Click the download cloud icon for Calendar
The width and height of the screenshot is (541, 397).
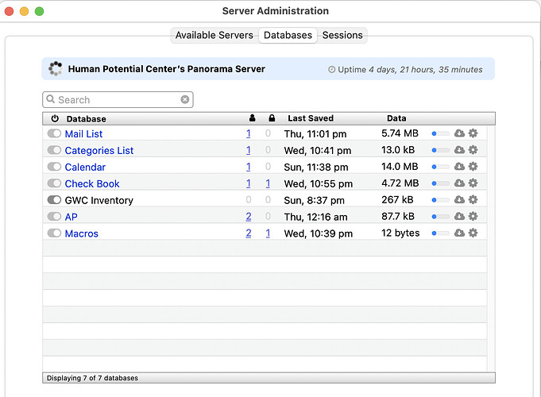click(459, 167)
